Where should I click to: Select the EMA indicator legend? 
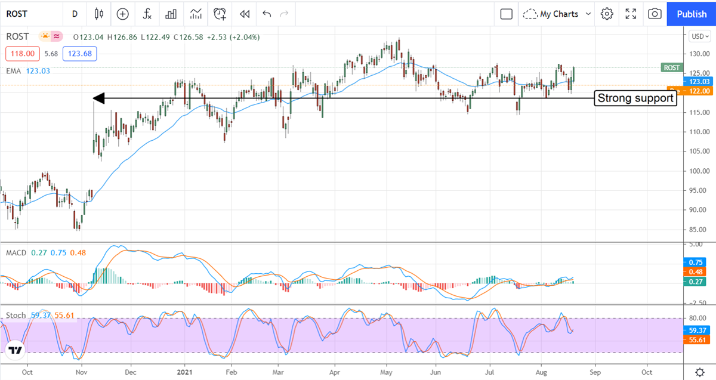14,71
